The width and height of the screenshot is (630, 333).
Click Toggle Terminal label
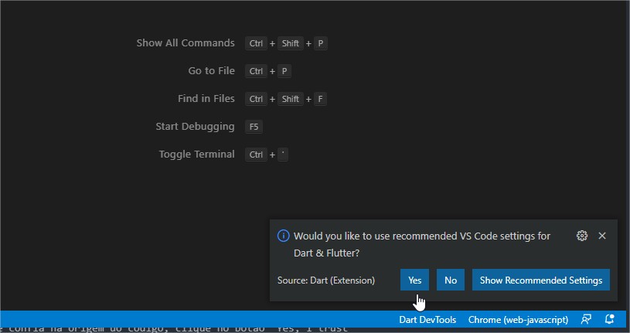tap(196, 155)
